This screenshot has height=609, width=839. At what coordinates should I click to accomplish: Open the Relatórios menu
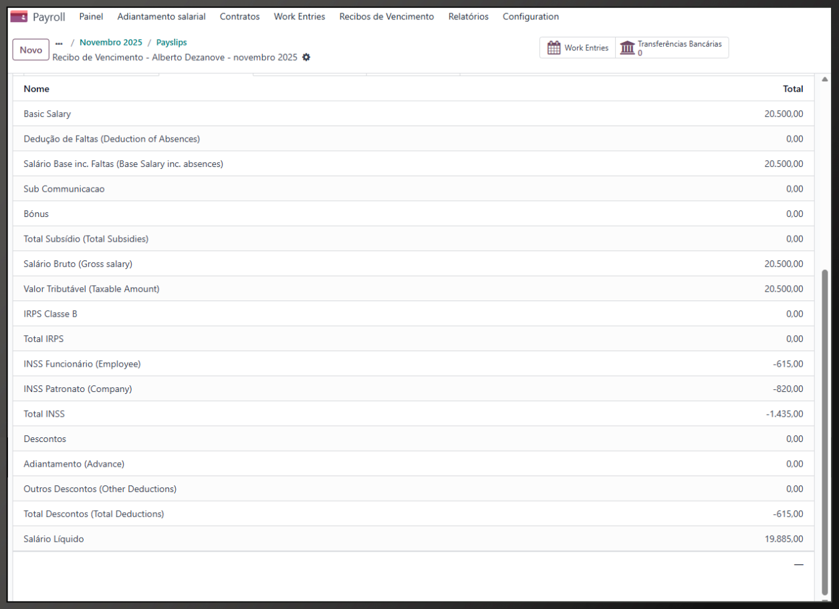coord(468,17)
